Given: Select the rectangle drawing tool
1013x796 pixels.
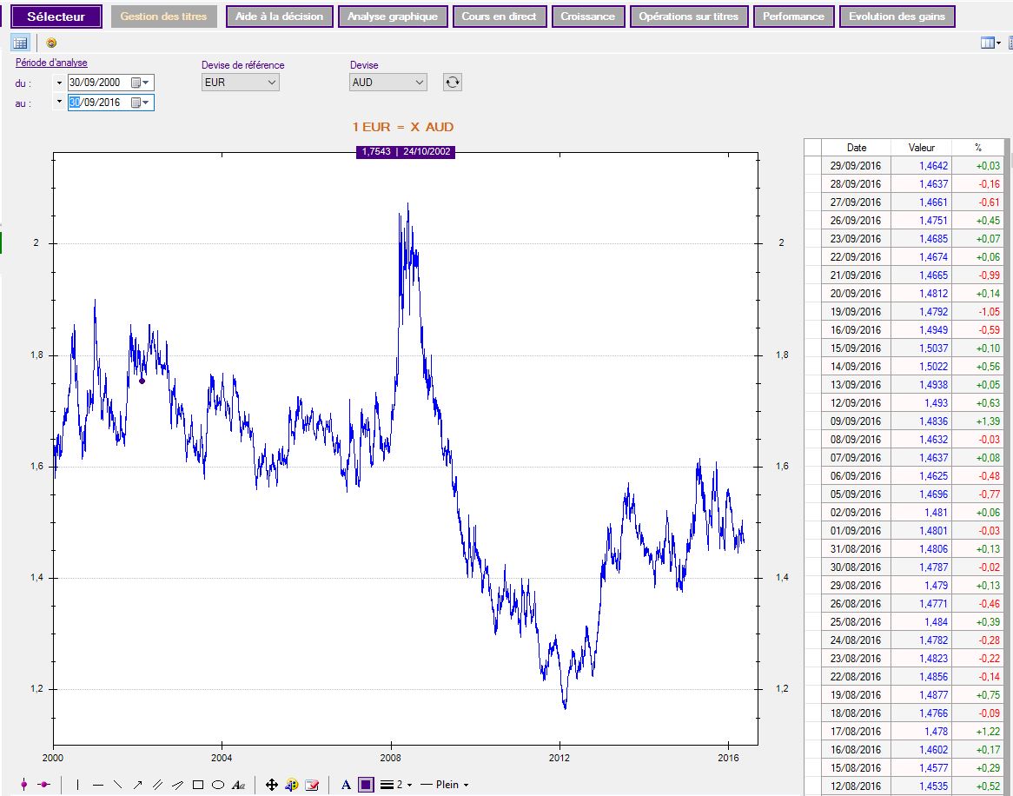Looking at the screenshot, I should 198,785.
